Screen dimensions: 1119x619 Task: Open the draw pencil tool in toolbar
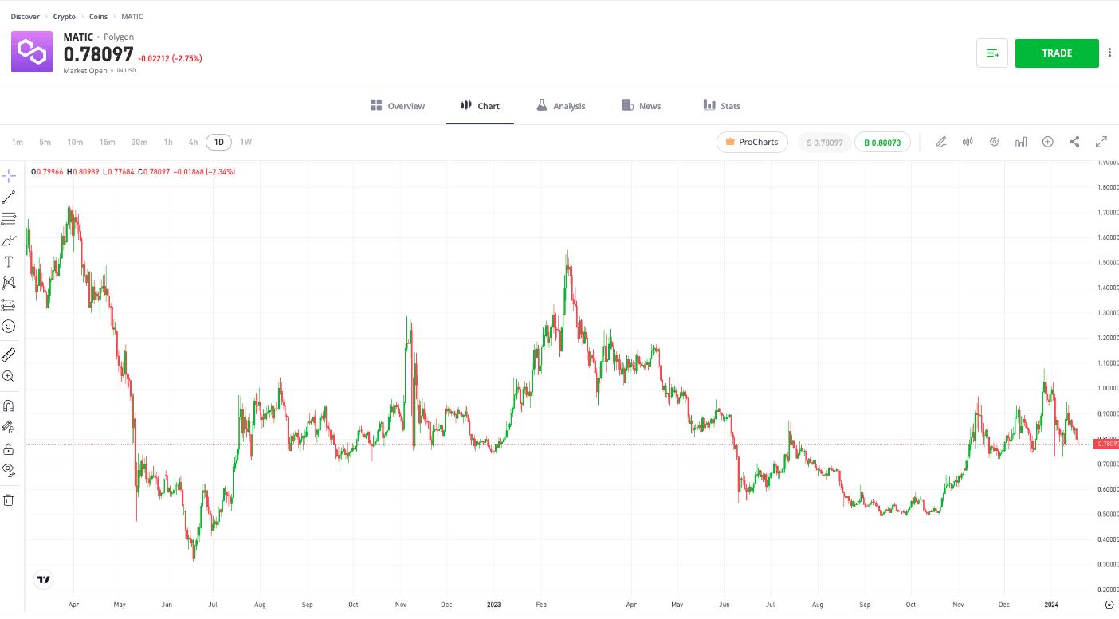[x=941, y=142]
